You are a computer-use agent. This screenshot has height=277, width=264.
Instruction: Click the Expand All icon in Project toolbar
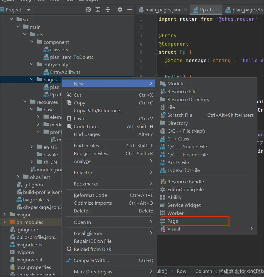[98, 10]
